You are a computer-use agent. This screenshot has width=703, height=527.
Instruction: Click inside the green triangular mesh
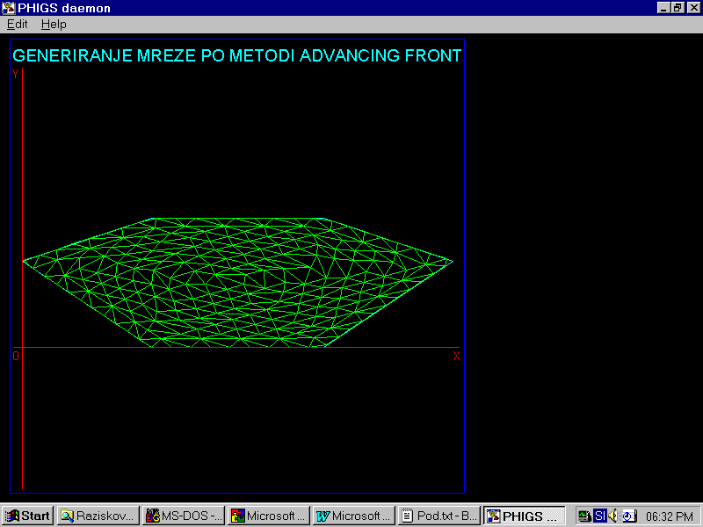tap(237, 282)
